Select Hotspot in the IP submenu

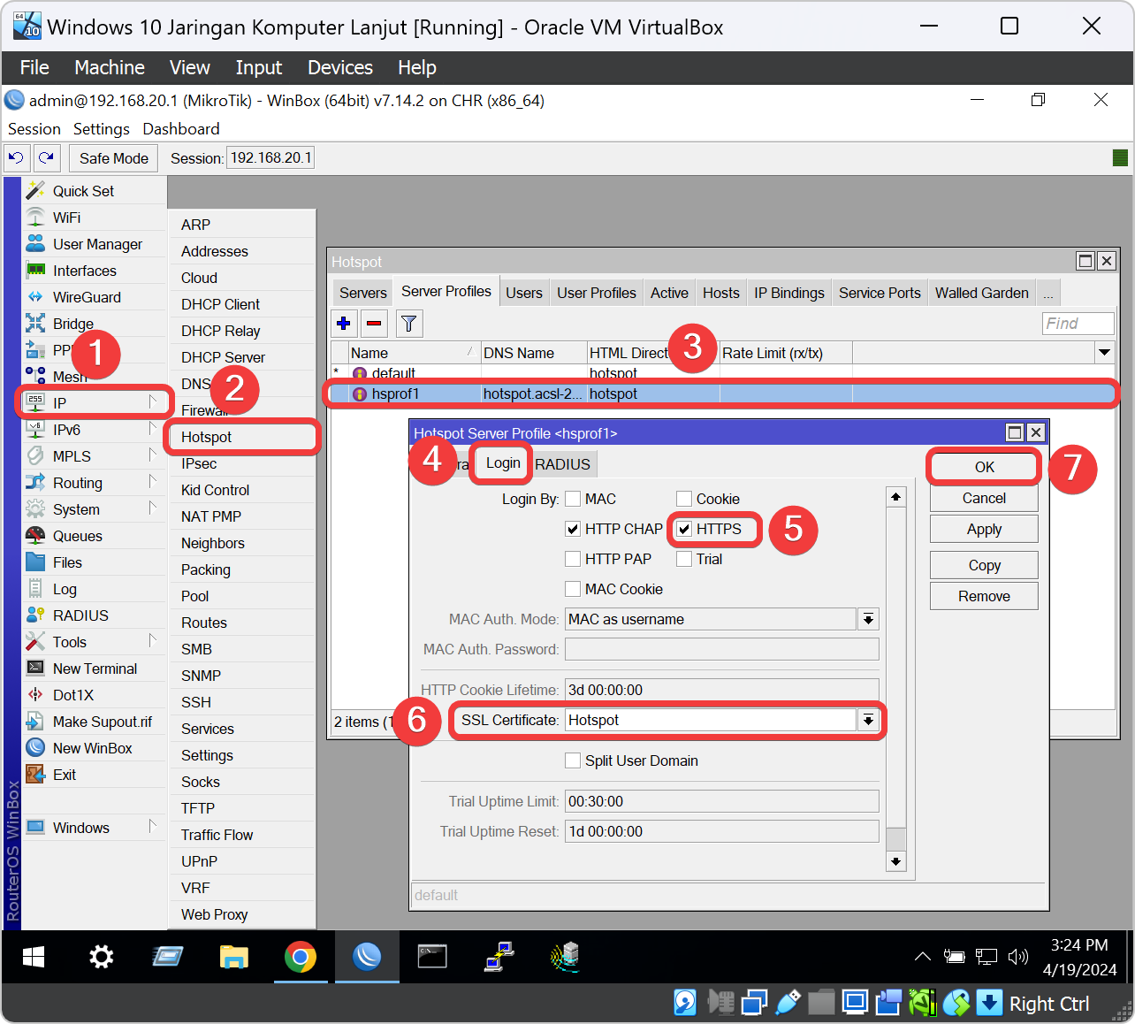point(242,437)
